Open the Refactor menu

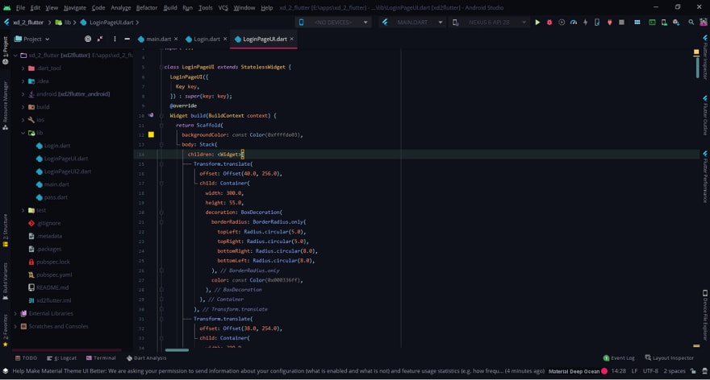[147, 8]
